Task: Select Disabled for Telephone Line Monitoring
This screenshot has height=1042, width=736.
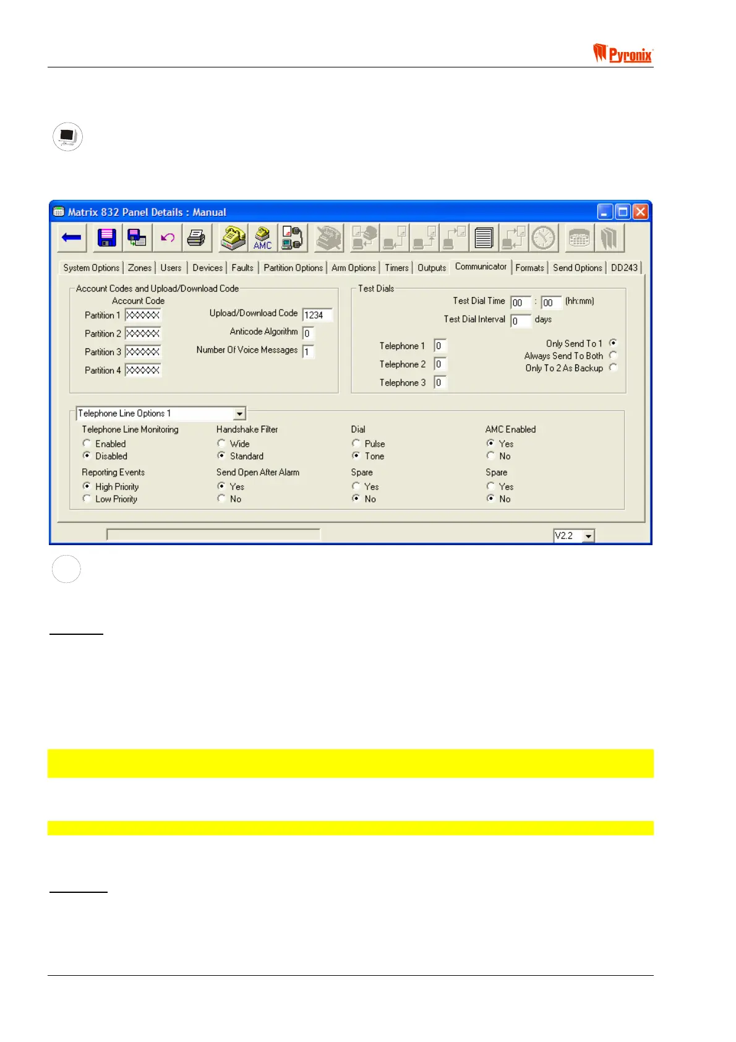Action: tap(87, 456)
